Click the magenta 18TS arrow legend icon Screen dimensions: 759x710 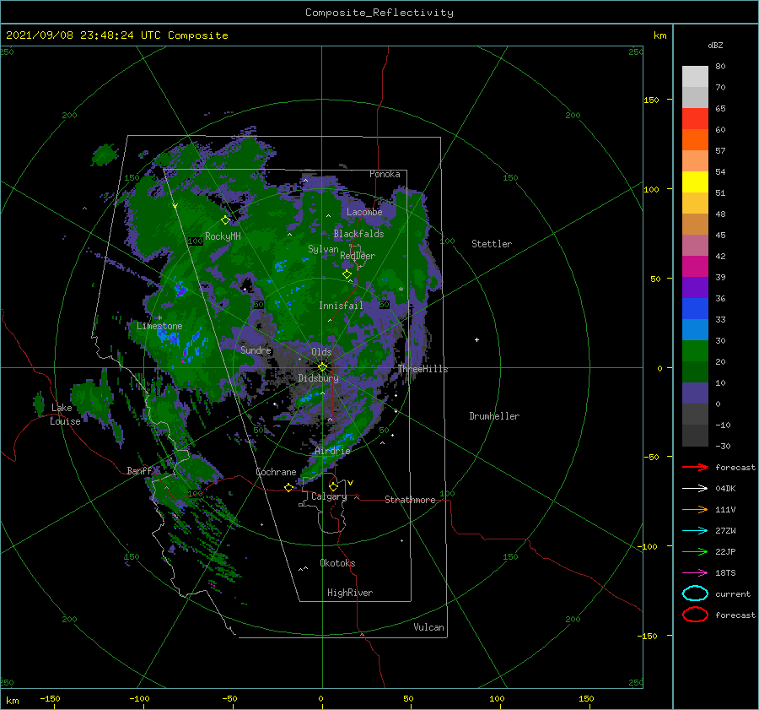click(x=695, y=573)
